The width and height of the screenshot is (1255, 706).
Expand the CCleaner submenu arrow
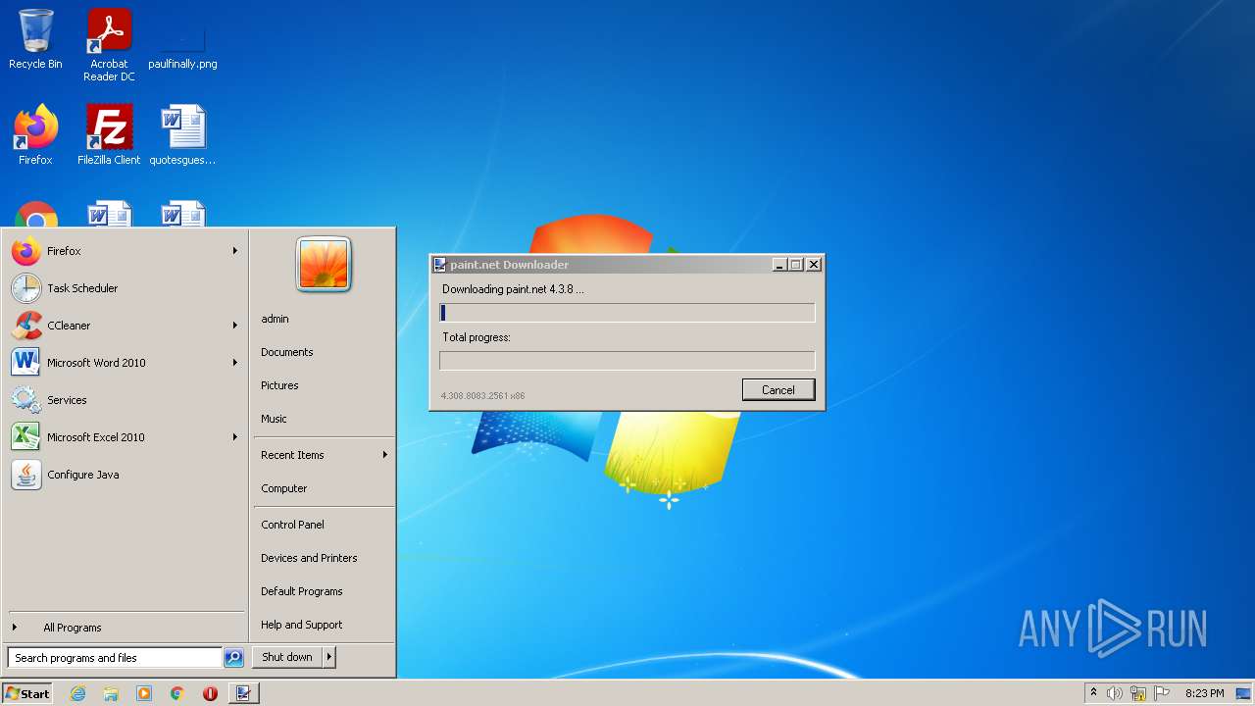tap(235, 326)
